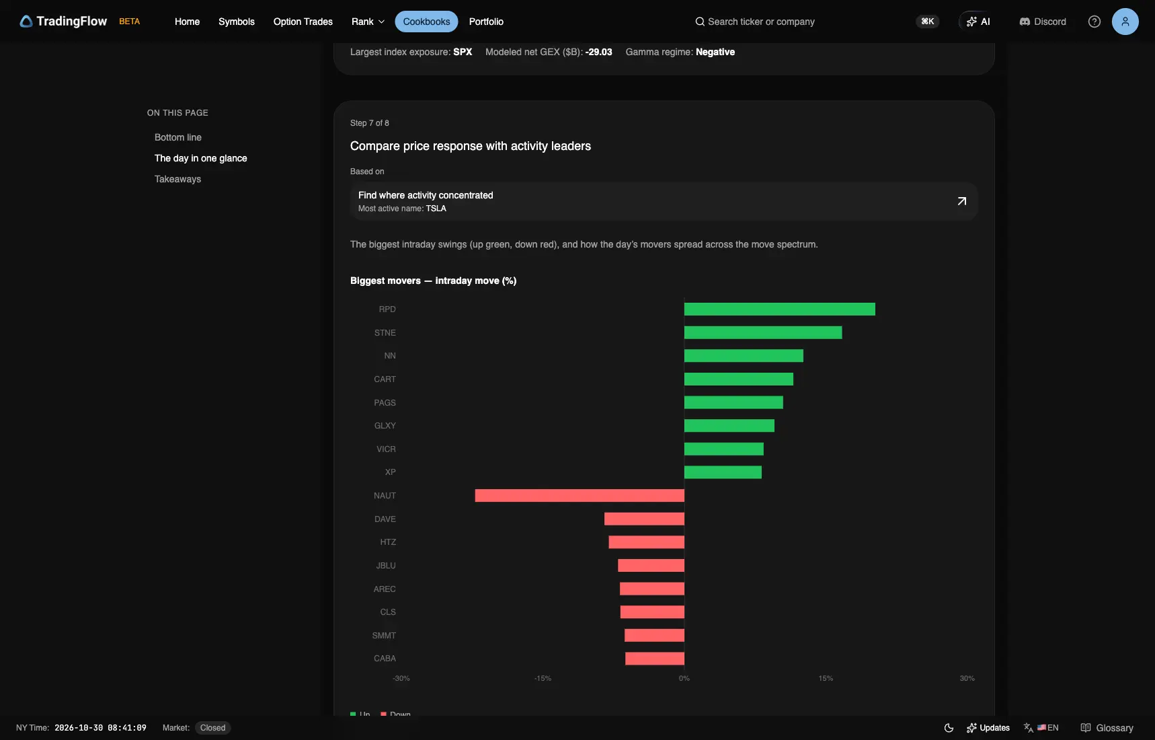Jump to Takeaways section

point(177,179)
